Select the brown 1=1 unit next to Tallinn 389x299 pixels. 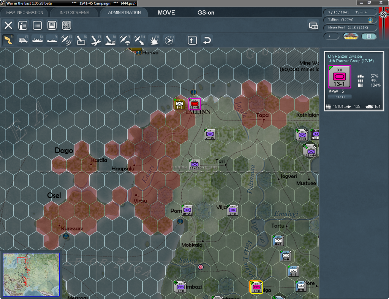click(x=179, y=104)
